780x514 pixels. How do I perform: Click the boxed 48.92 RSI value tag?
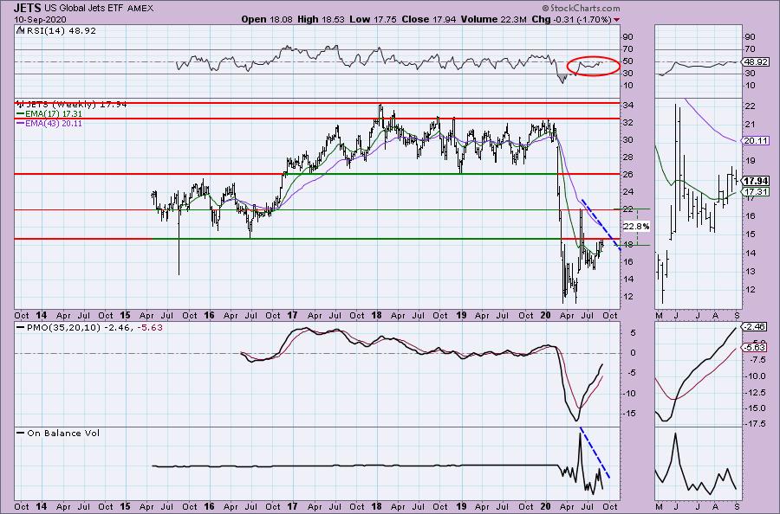(756, 61)
